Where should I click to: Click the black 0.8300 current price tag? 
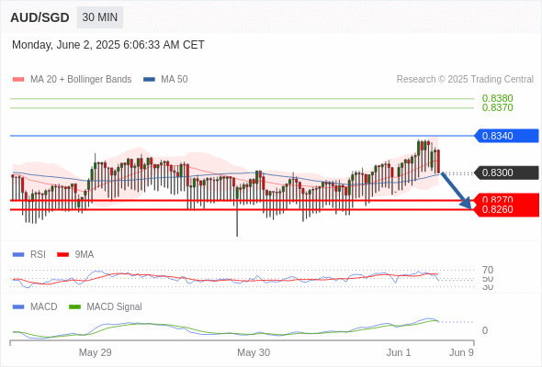tap(506, 172)
